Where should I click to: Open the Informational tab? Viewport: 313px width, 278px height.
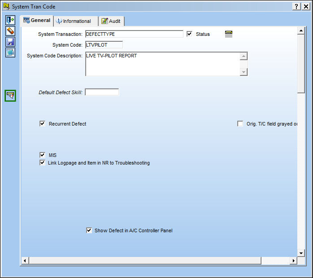coord(76,21)
